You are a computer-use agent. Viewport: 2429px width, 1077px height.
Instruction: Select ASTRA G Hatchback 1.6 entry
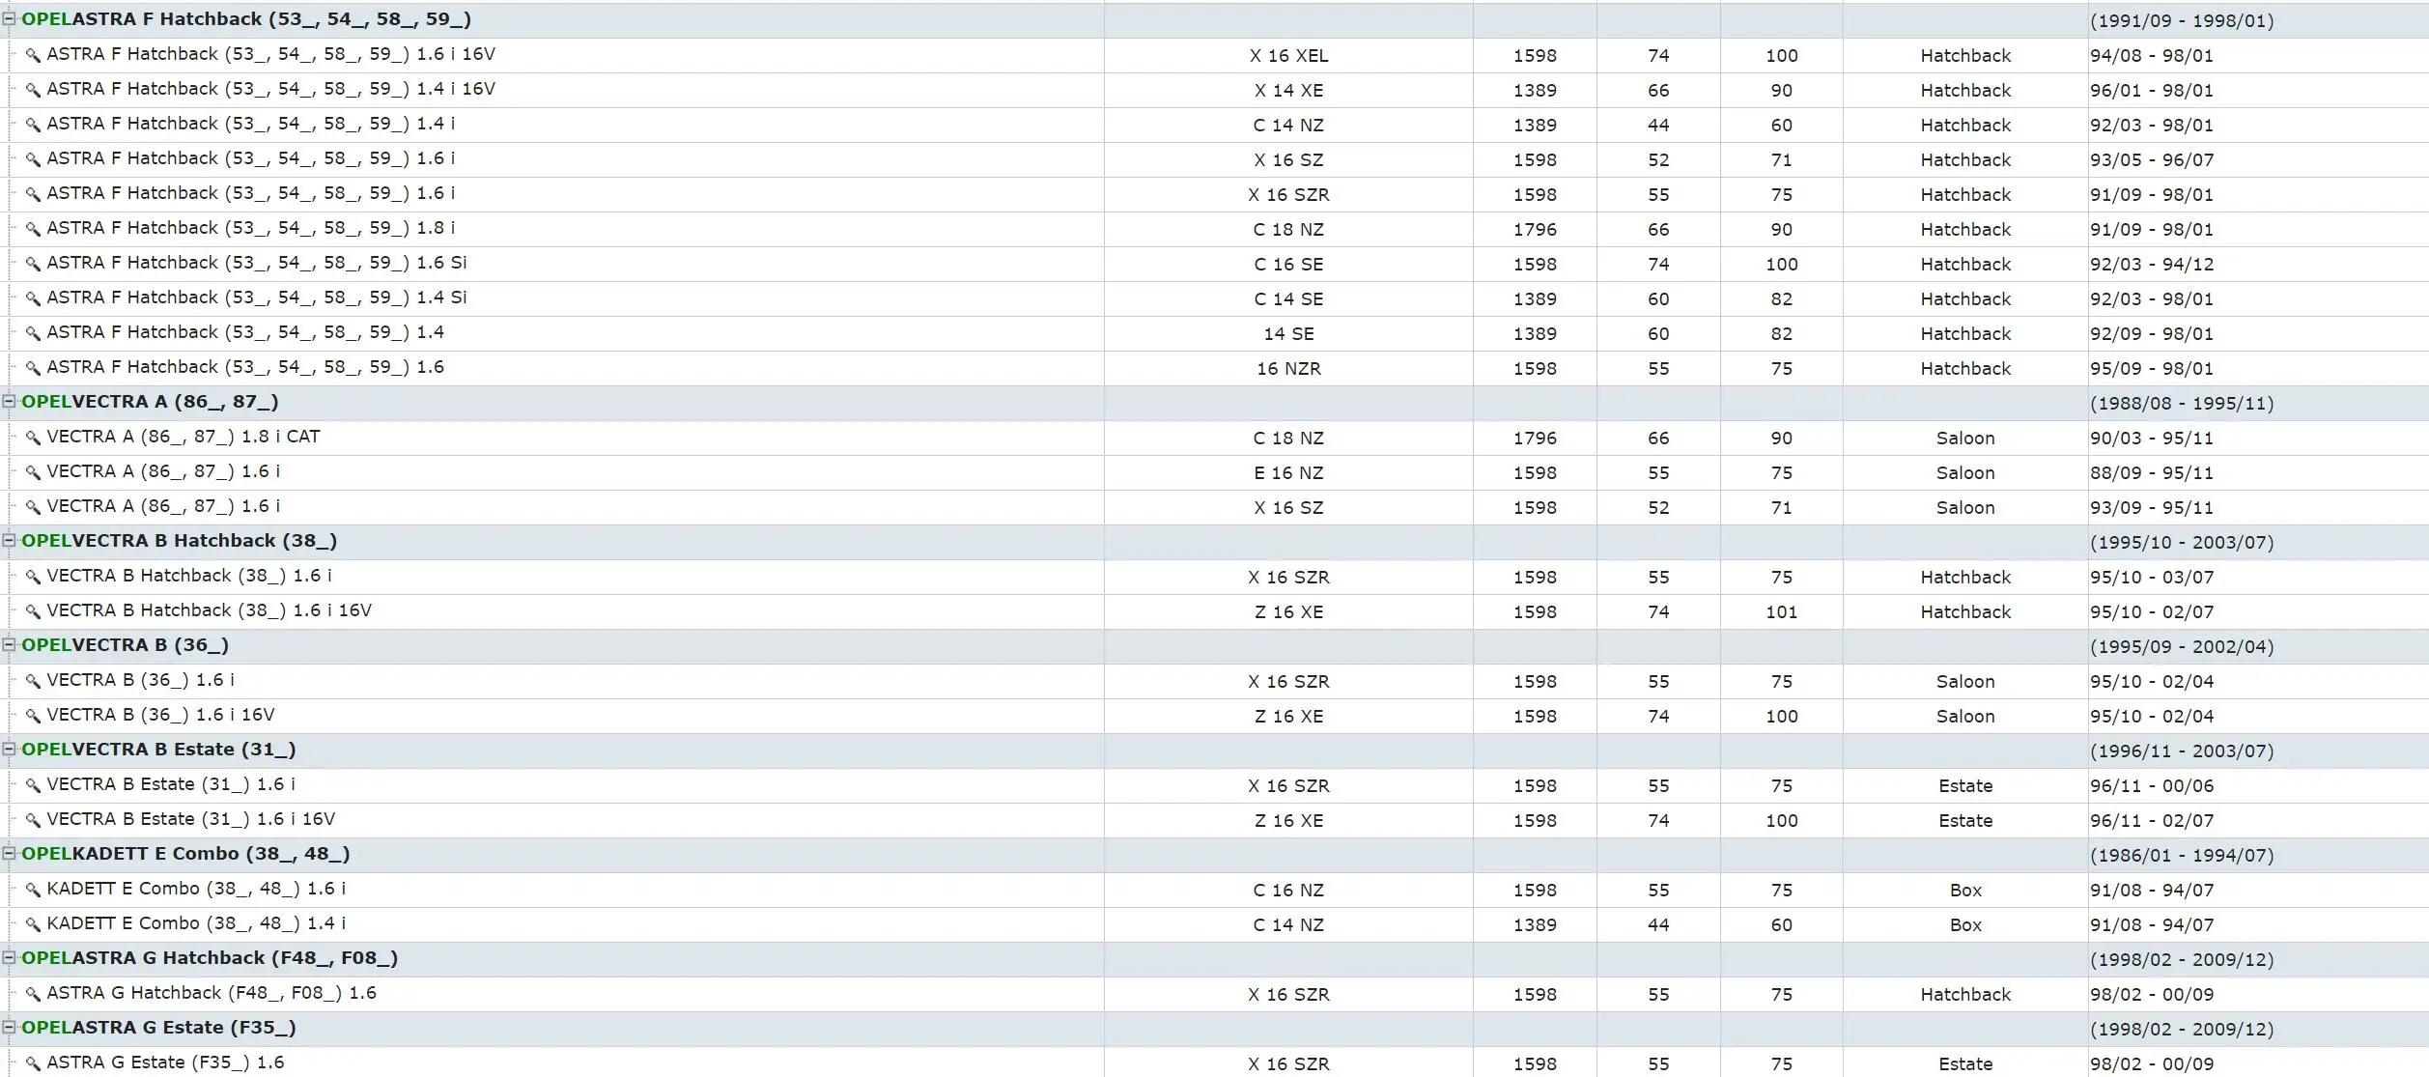pyautogui.click(x=212, y=993)
